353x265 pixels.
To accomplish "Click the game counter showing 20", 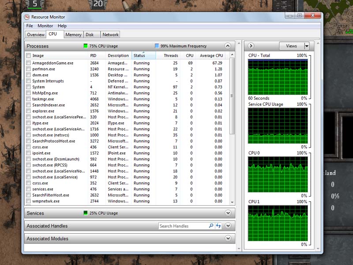I will [x=98, y=4].
